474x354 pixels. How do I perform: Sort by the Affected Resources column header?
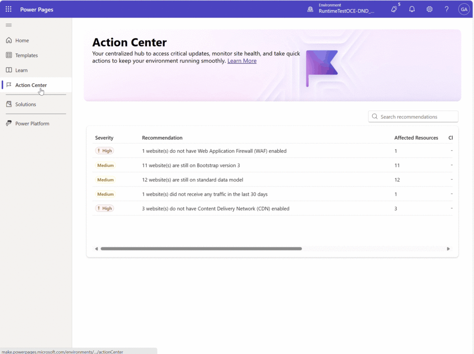[x=416, y=138]
